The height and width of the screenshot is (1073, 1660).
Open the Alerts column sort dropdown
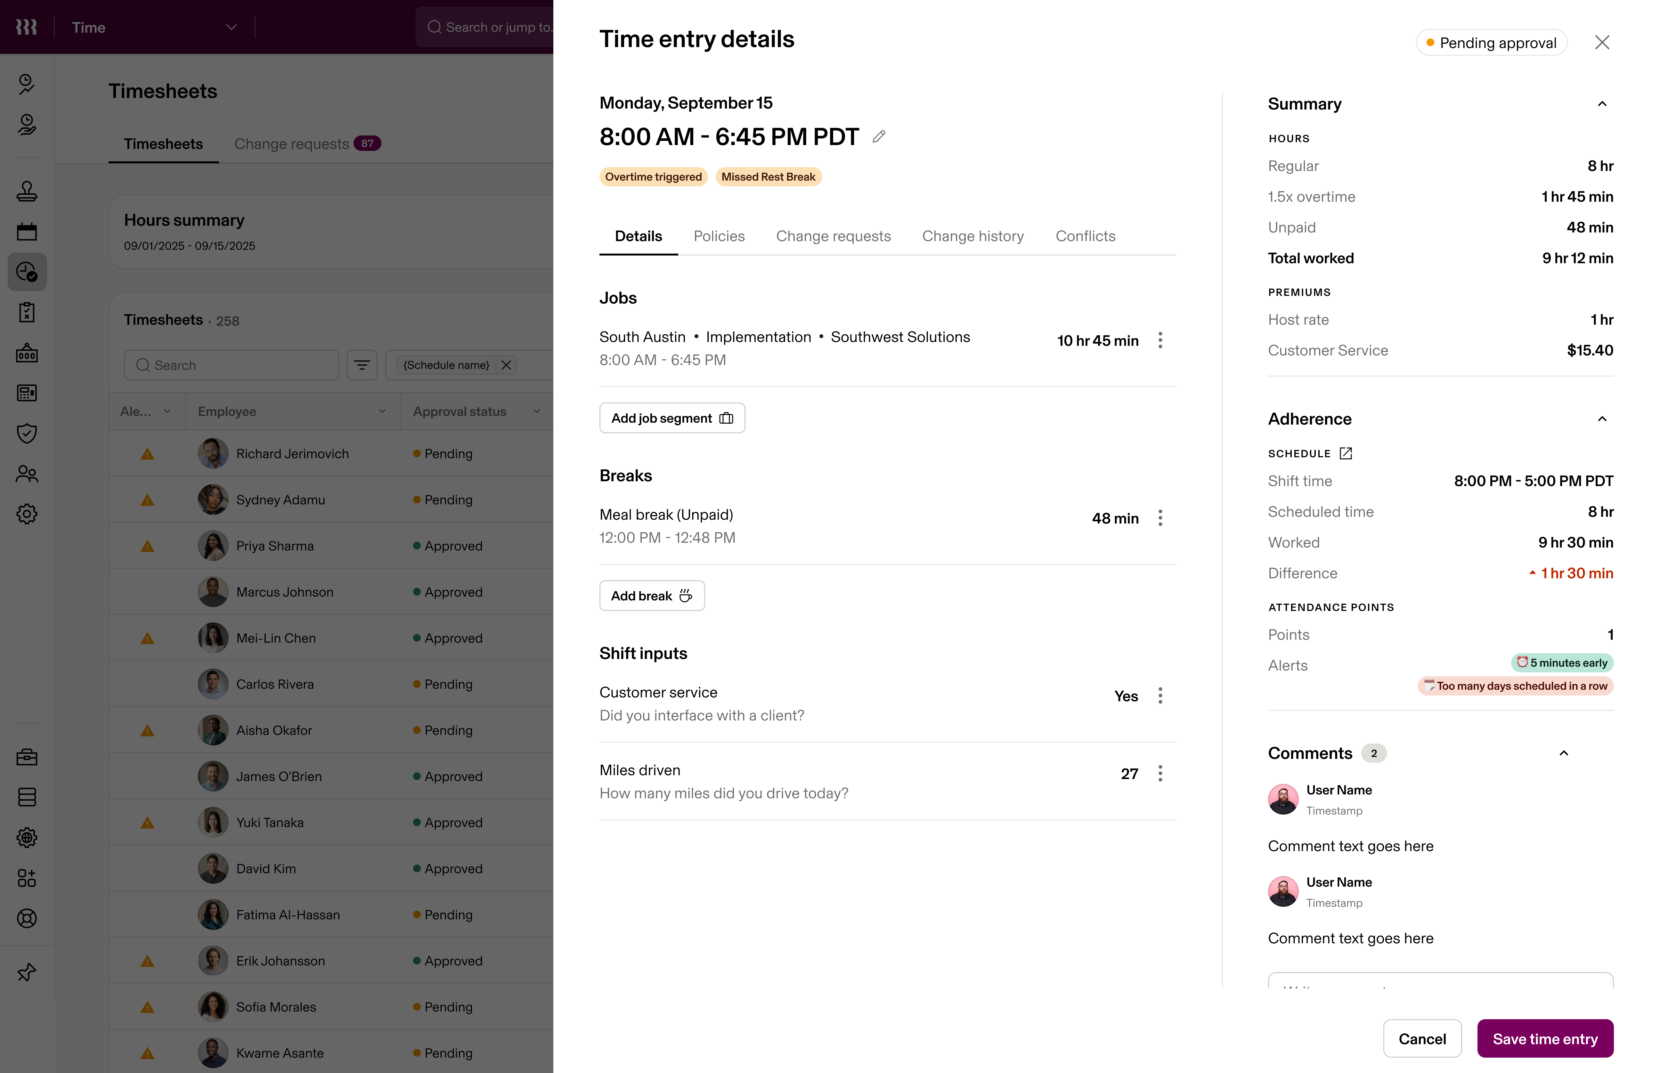pos(167,411)
